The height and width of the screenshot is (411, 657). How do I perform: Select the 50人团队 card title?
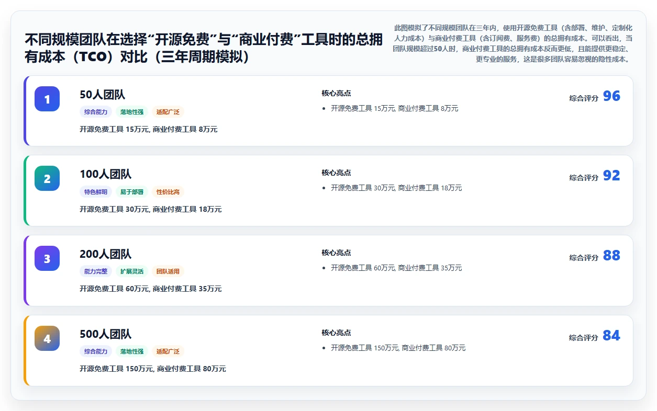(103, 95)
